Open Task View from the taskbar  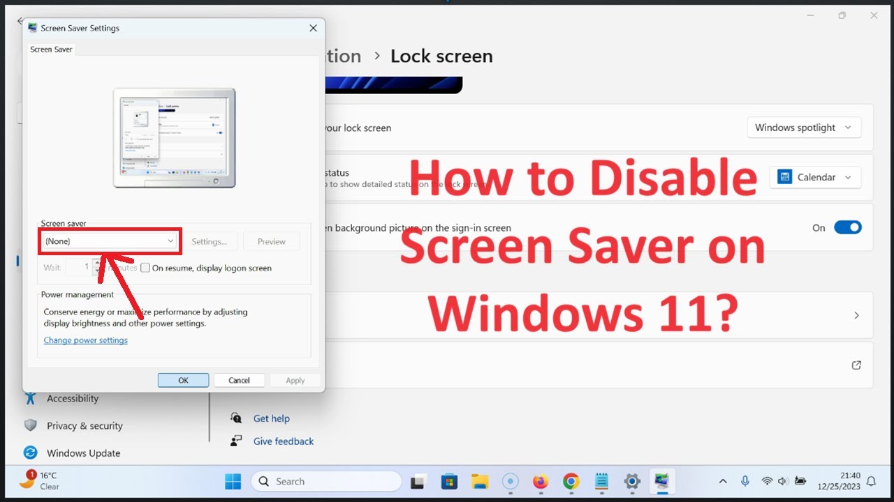(x=418, y=481)
